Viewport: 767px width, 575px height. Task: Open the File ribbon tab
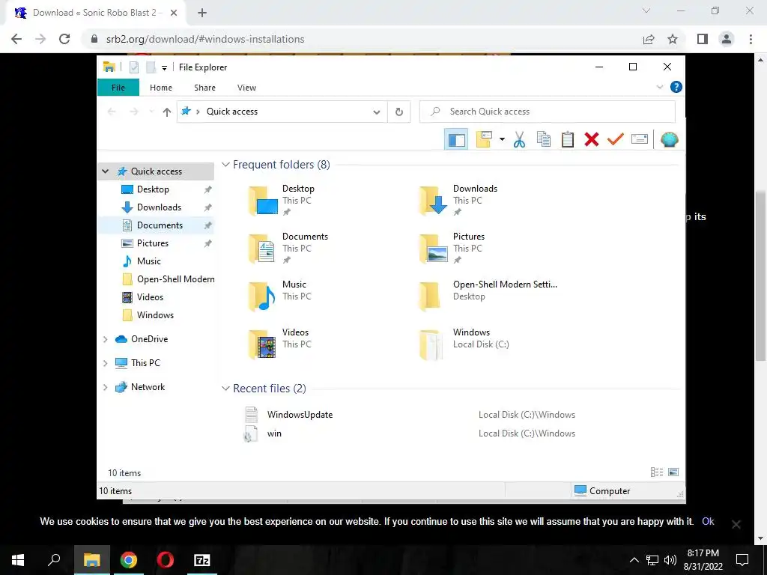(118, 88)
